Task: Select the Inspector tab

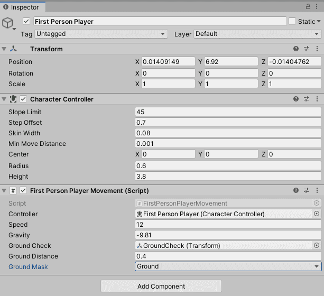Action: (x=22, y=7)
